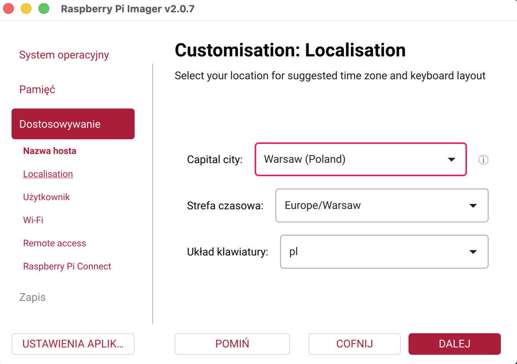Select the Dostosowywanie sidebar section
Screen dimensions: 517x364
(73, 124)
